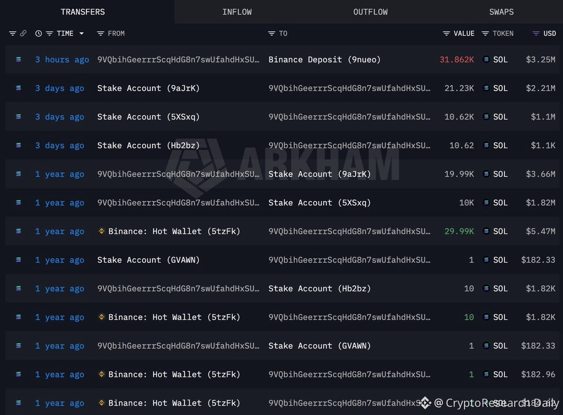Click Binance logo on 29.99K SOL row
Image resolution: width=563 pixels, height=415 pixels.
[x=101, y=231]
